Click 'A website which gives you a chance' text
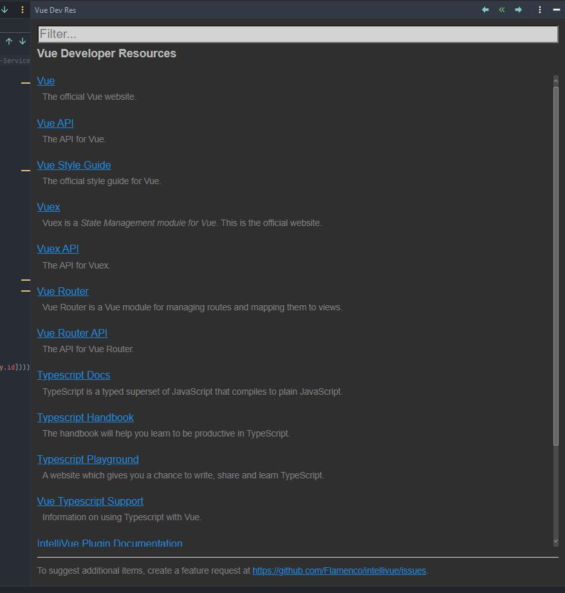565x593 pixels. [x=183, y=475]
